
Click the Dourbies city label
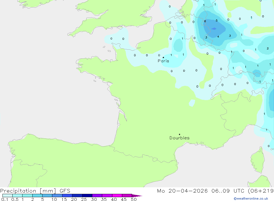coord(179,138)
